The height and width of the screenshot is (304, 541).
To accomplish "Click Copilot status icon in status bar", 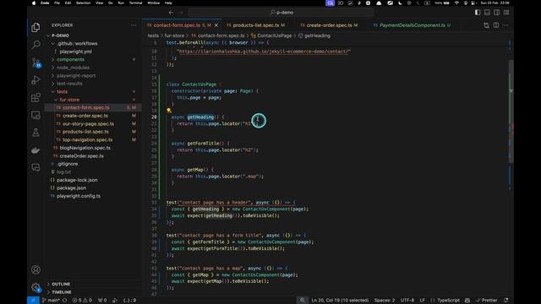I will (467, 301).
